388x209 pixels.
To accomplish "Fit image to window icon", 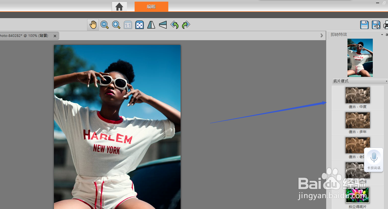I will pos(140,25).
